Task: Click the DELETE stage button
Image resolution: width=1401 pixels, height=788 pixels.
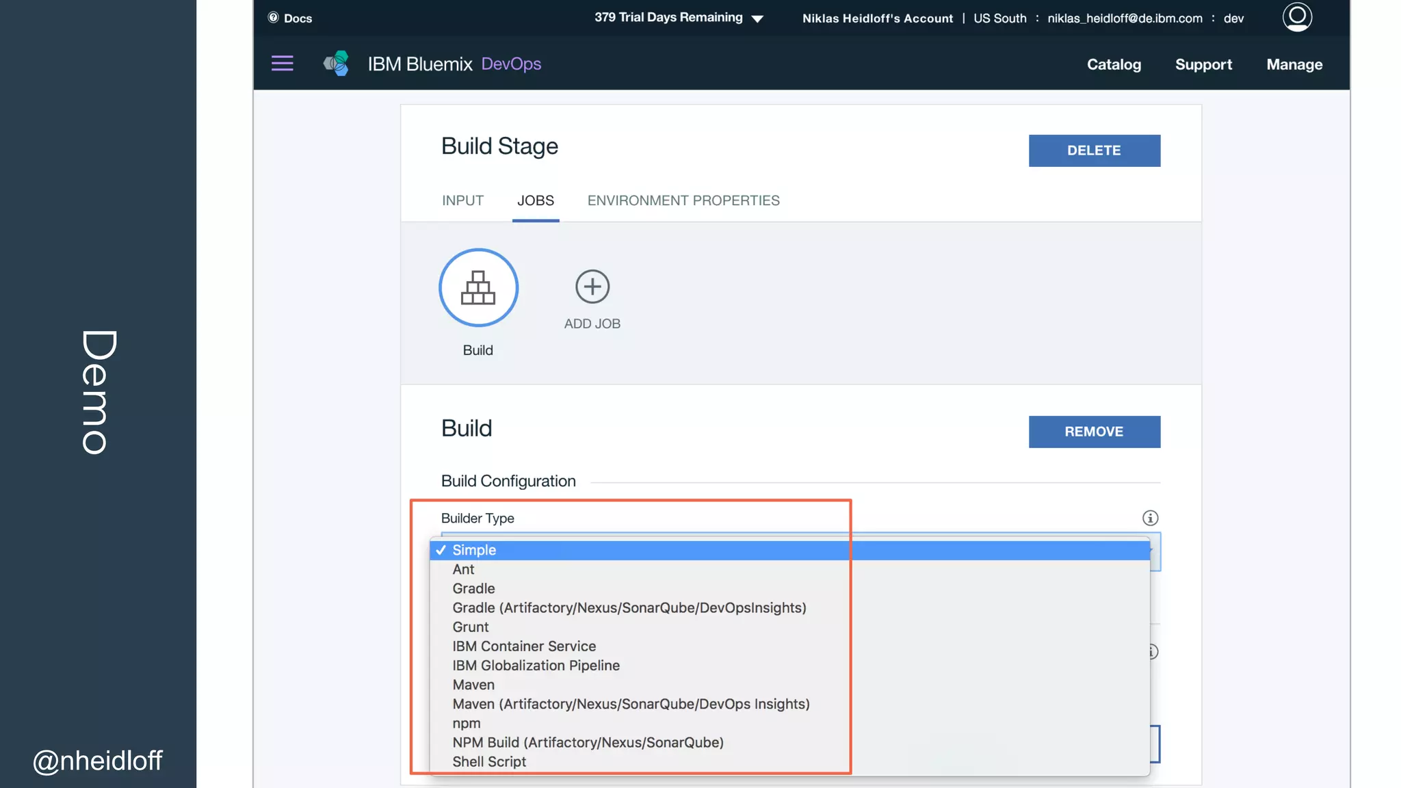Action: point(1094,150)
